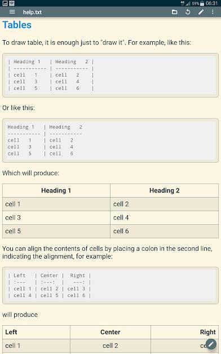Viewport: 221px width, 354px height.
Task: Click the 'cell 5' table cell
Action: [x=56, y=231]
